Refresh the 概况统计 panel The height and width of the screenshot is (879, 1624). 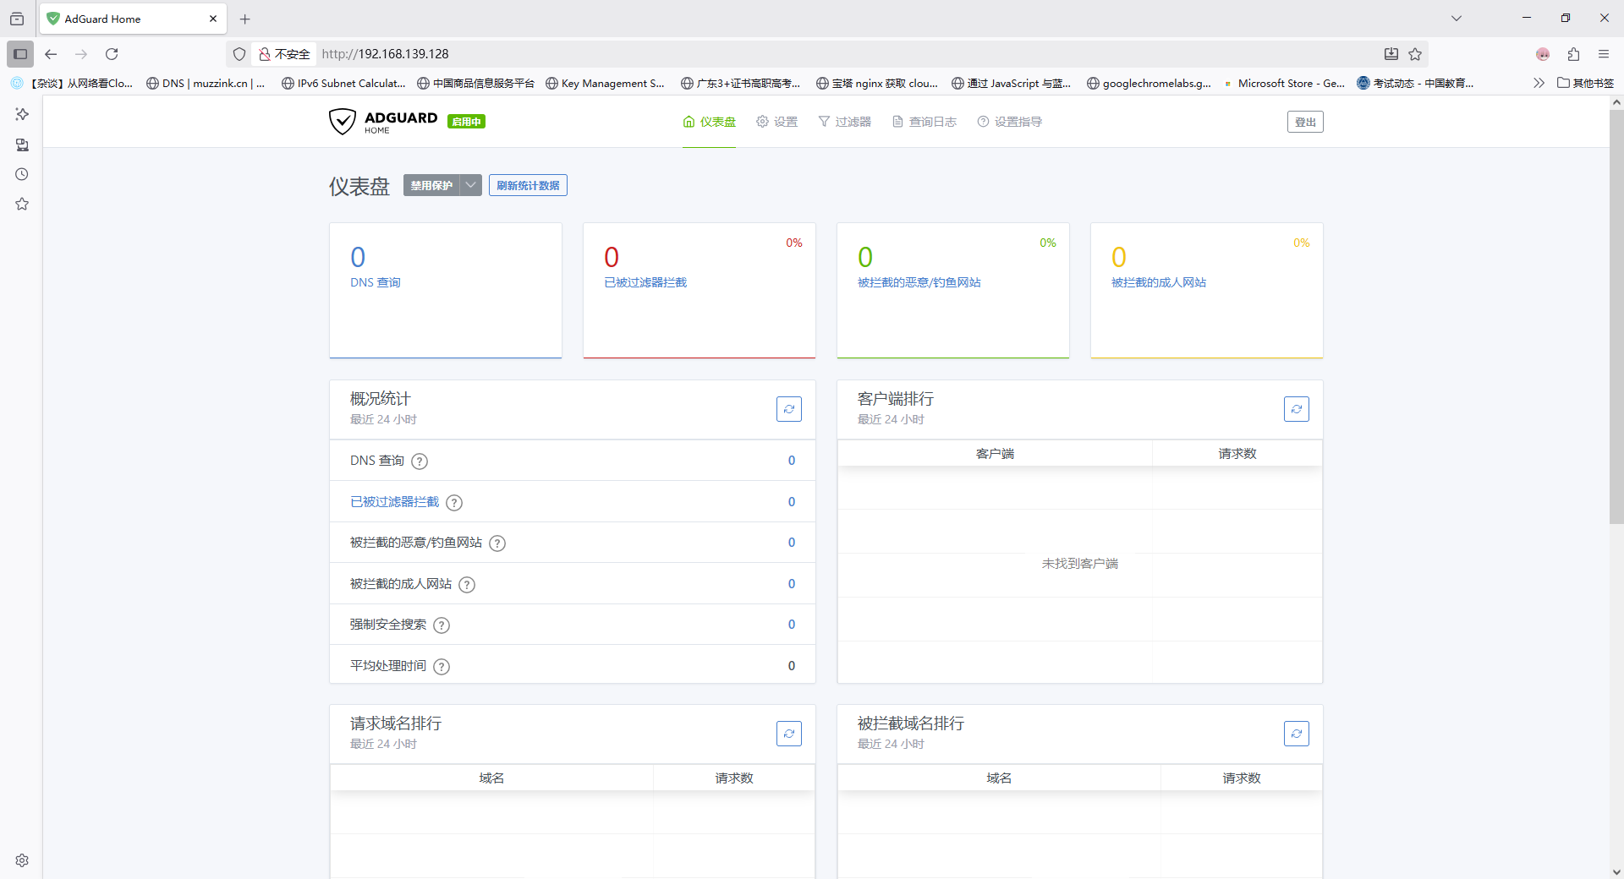pos(788,409)
